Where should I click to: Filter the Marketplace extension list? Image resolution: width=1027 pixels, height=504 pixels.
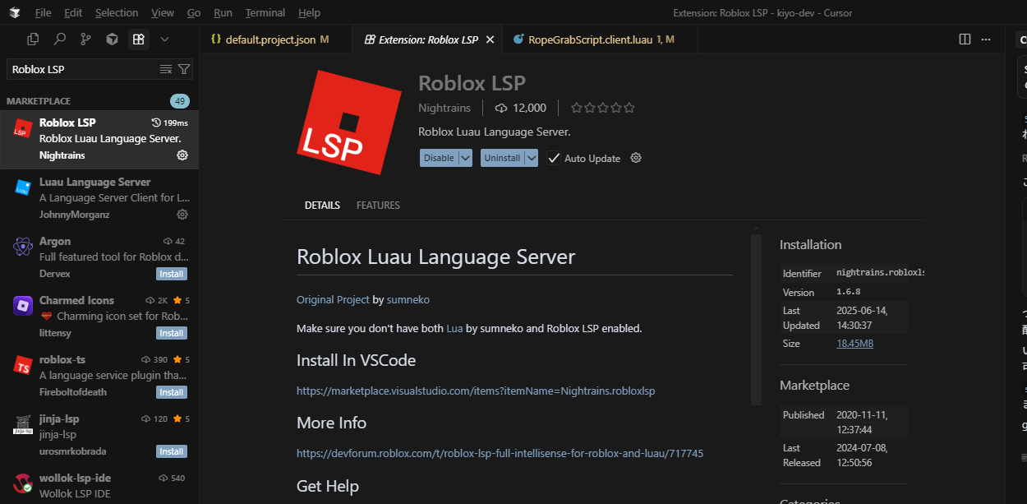coord(185,71)
